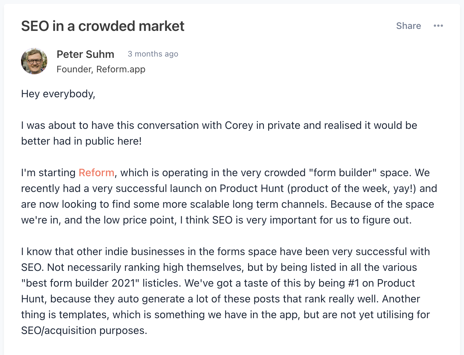Click the '3 months ago' timestamp

[153, 54]
